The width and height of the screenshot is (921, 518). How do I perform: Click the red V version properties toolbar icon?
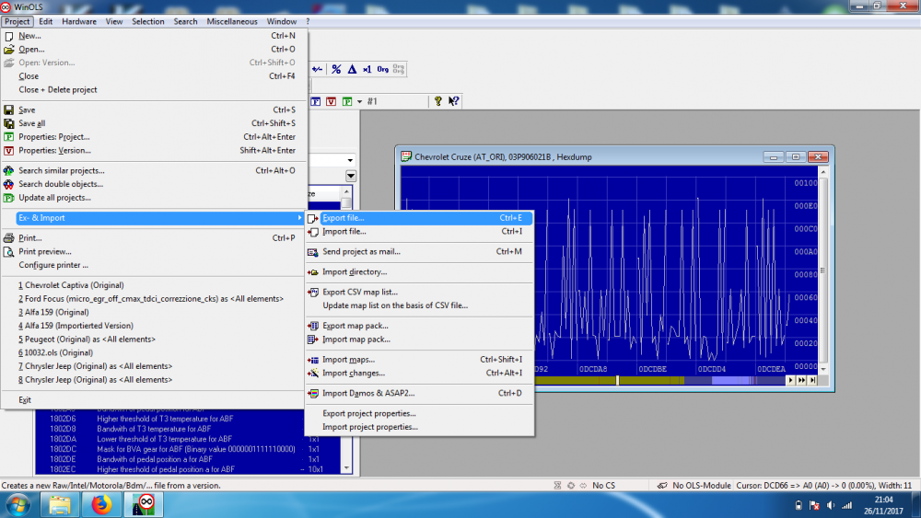(332, 101)
